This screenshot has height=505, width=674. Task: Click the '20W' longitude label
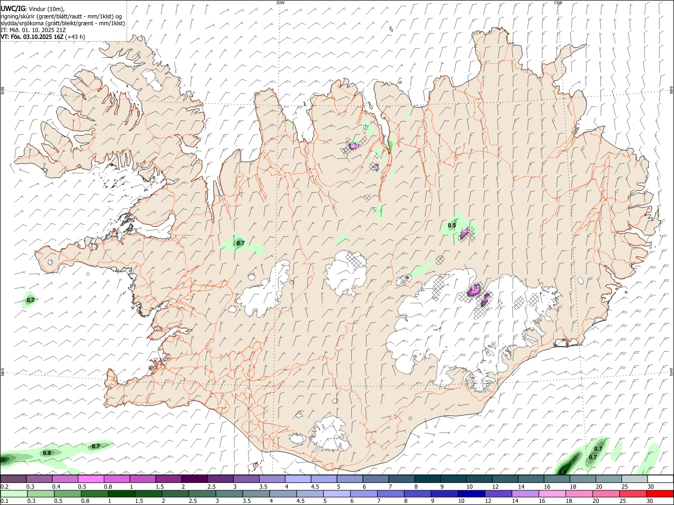tap(280, 3)
